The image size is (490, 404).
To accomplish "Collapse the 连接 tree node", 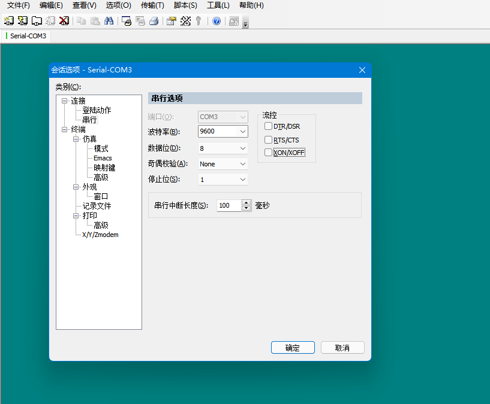I will pyautogui.click(x=64, y=101).
